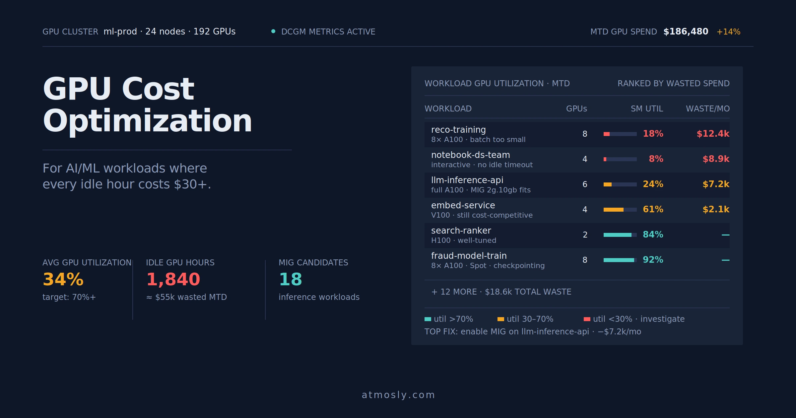Click the red 'util <30%' legend swatch
The width and height of the screenshot is (796, 418).
pyautogui.click(x=587, y=319)
